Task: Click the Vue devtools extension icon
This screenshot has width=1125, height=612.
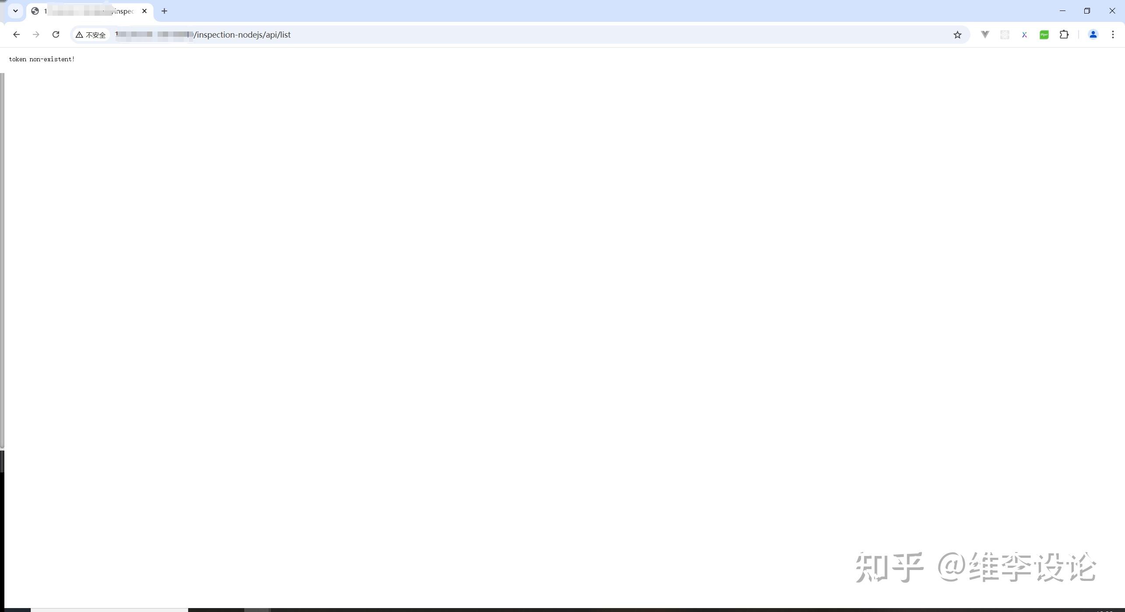Action: pyautogui.click(x=985, y=35)
